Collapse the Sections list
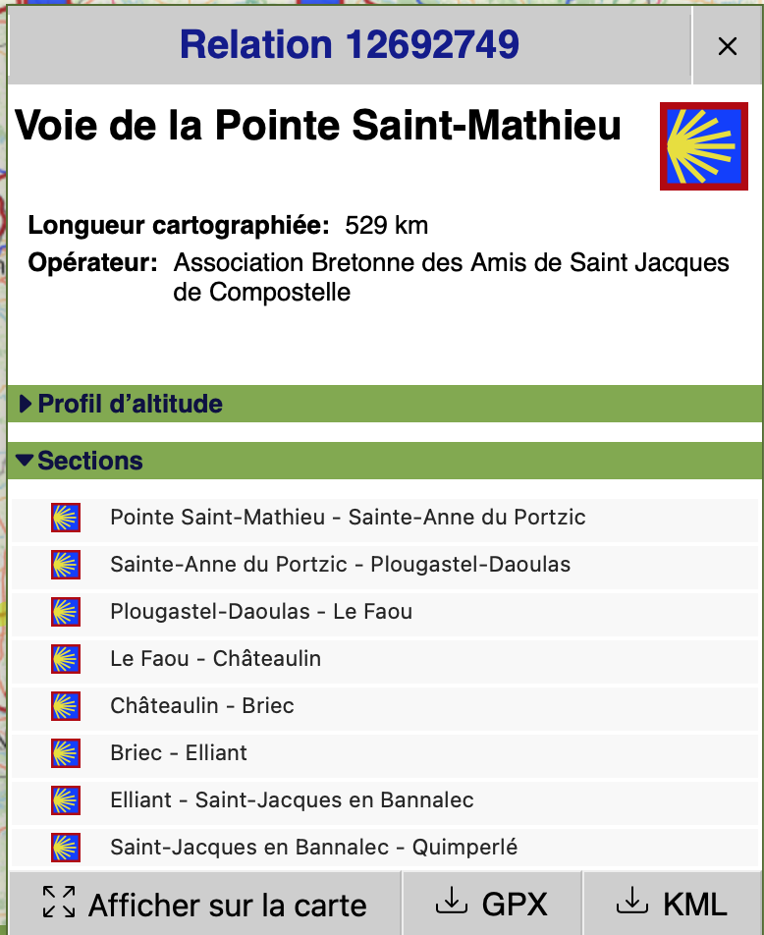This screenshot has height=935, width=764. (81, 461)
